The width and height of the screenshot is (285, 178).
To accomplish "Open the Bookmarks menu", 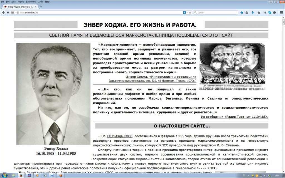I will point(31,2).
